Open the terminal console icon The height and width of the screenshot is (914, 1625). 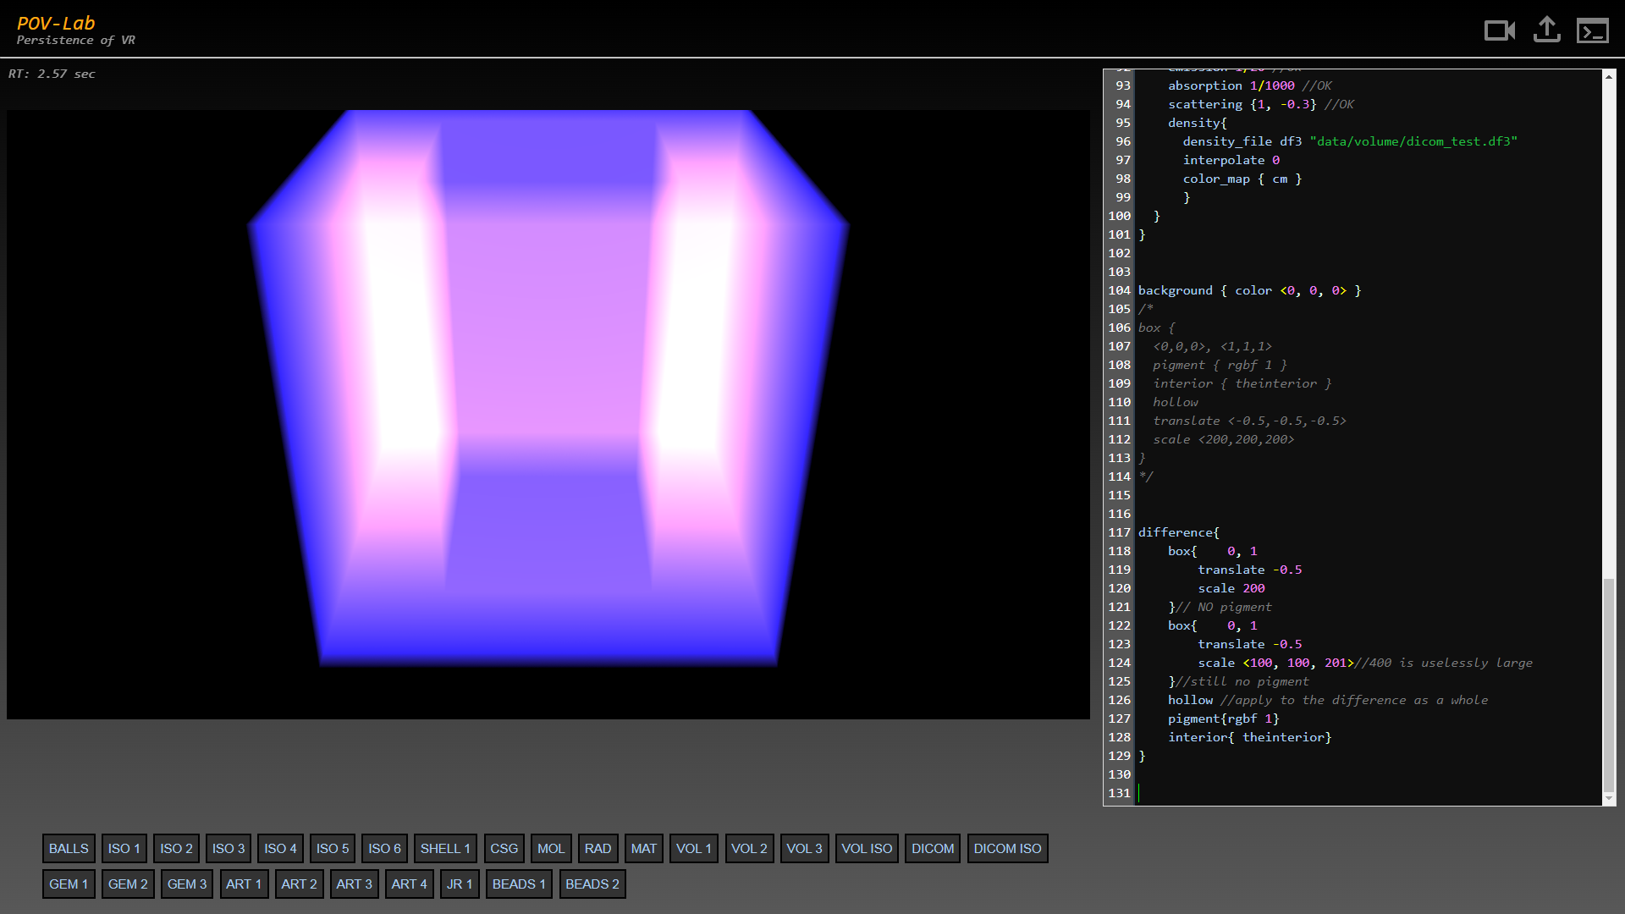point(1592,31)
